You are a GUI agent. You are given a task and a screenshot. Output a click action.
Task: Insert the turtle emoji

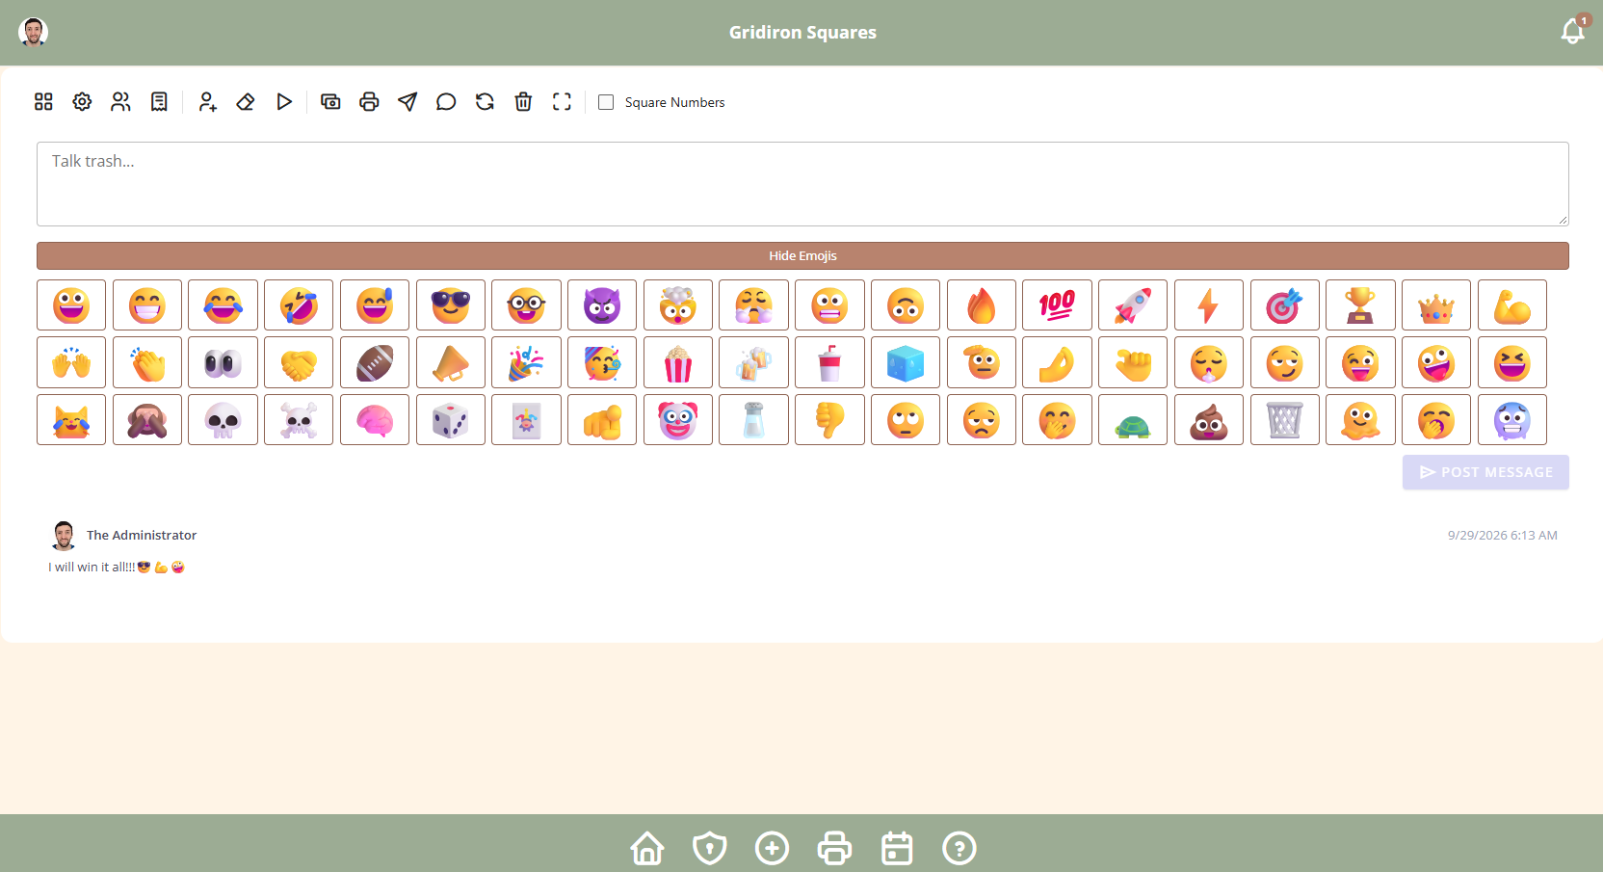pyautogui.click(x=1133, y=420)
